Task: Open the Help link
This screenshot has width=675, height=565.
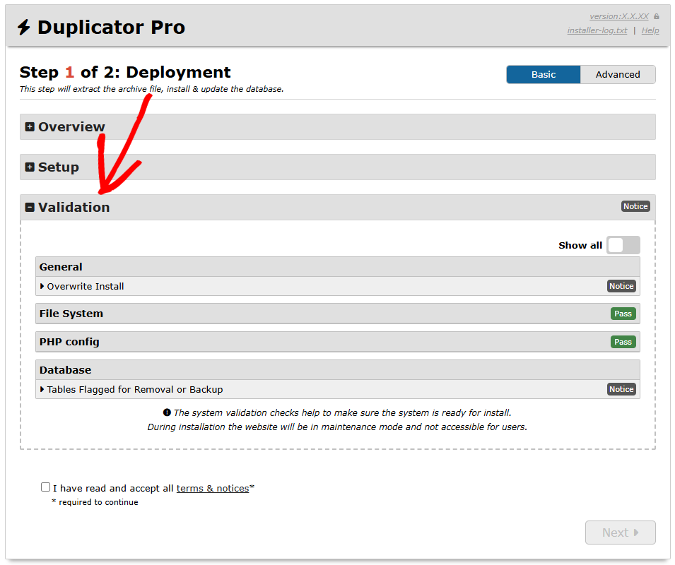Action: click(x=650, y=30)
